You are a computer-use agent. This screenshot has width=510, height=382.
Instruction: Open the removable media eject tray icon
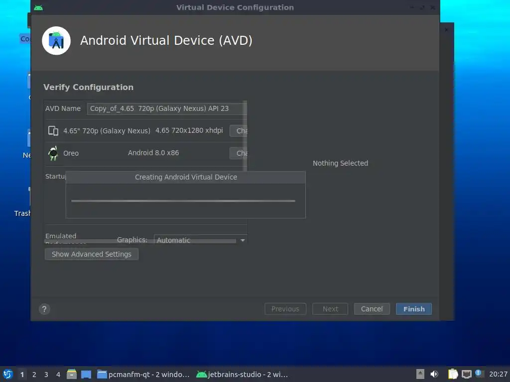tap(420, 374)
